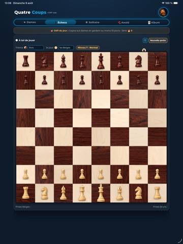This screenshot has height=244, width=183.
Task: Select the beige knight on b1
Action: click(x=44, y=193)
